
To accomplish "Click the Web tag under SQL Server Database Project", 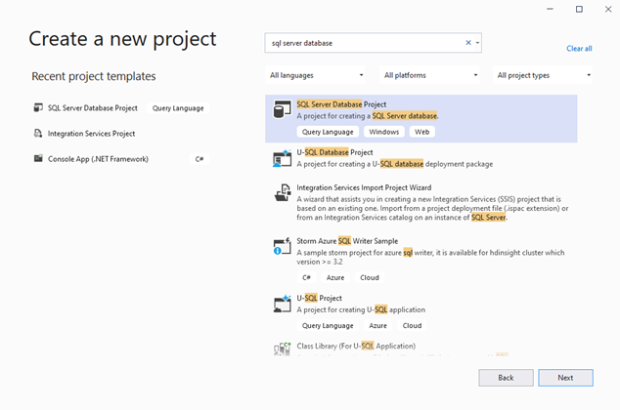I will (x=421, y=132).
